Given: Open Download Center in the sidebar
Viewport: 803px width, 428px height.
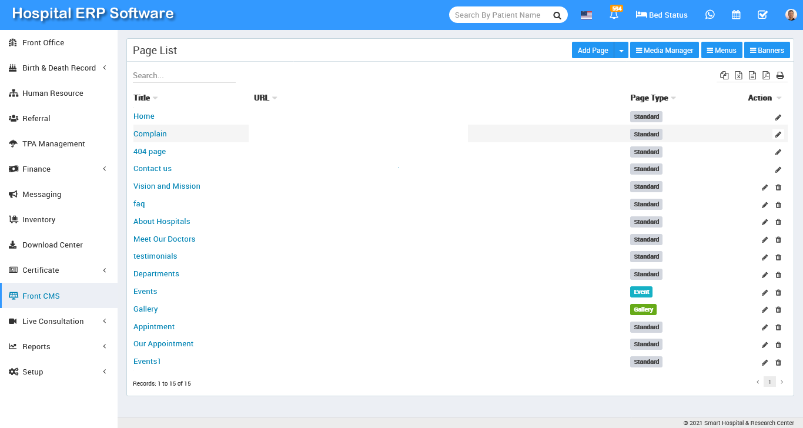Looking at the screenshot, I should 59,245.
